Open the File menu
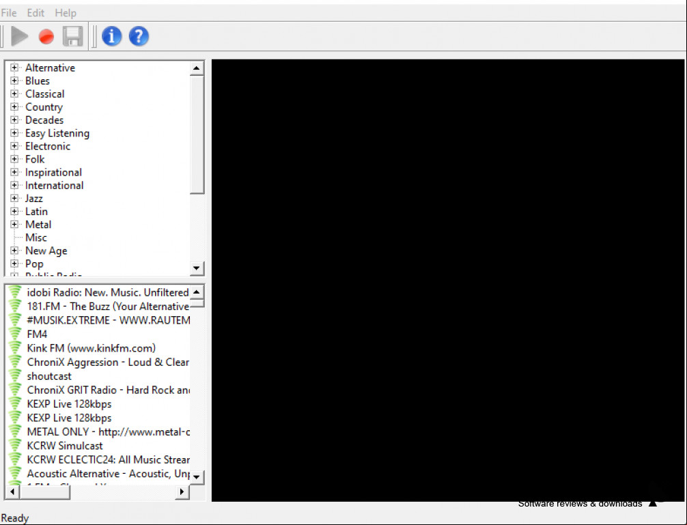This screenshot has width=687, height=525. coord(9,13)
